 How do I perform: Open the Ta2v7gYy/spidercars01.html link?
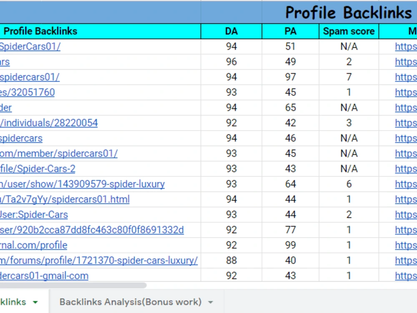65,199
